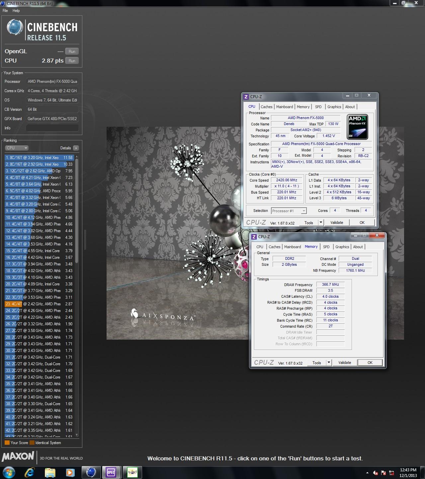425x479 pixels.
Task: Open Graphics tab in lower CPU-Z window
Action: click(x=342, y=247)
